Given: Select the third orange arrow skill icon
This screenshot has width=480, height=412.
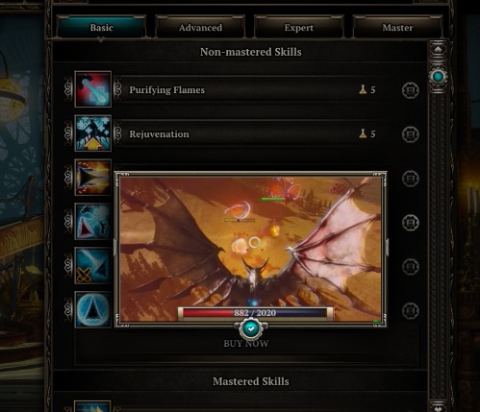Looking at the screenshot, I should coord(93,178).
